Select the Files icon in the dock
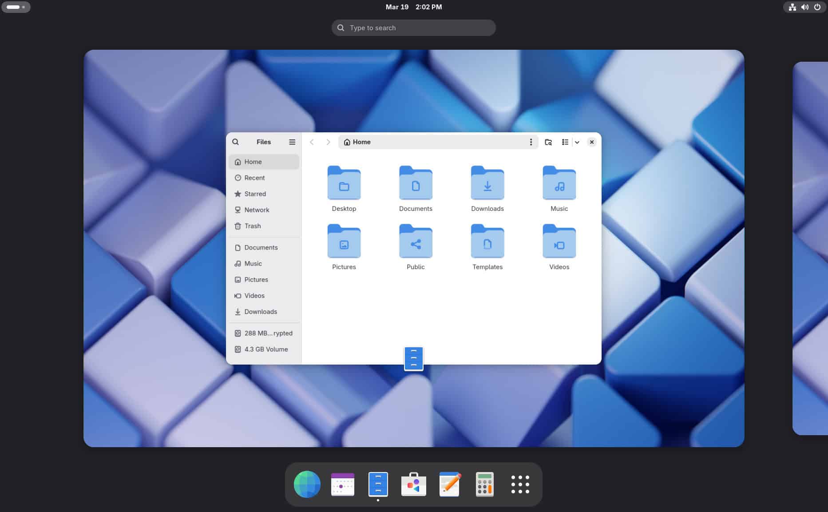Viewport: 828px width, 512px height. pyautogui.click(x=378, y=484)
